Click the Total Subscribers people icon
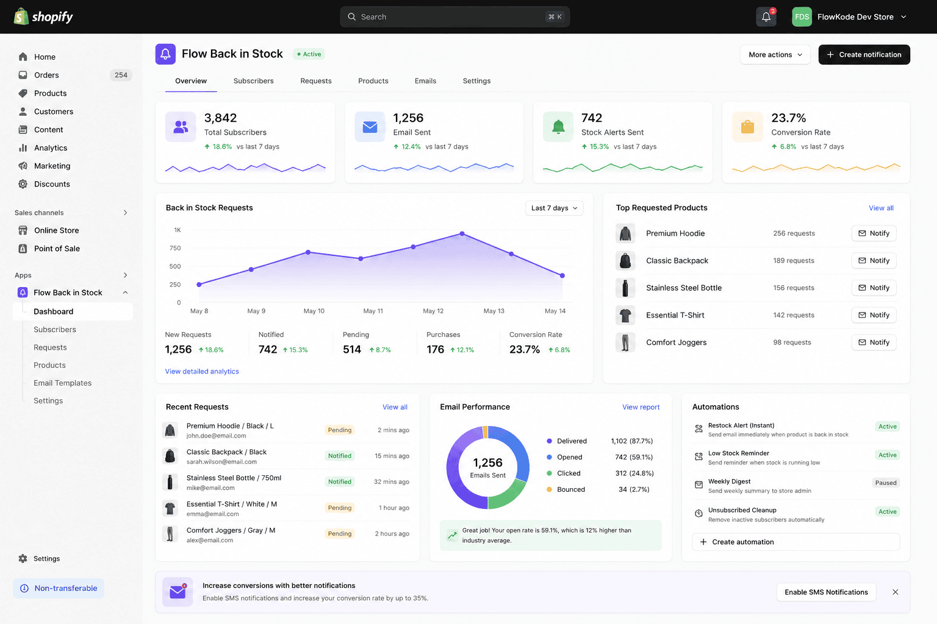The width and height of the screenshot is (937, 624). (181, 127)
